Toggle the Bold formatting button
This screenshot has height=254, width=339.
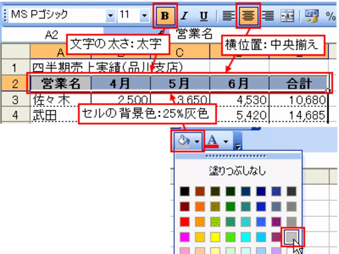[x=166, y=16]
